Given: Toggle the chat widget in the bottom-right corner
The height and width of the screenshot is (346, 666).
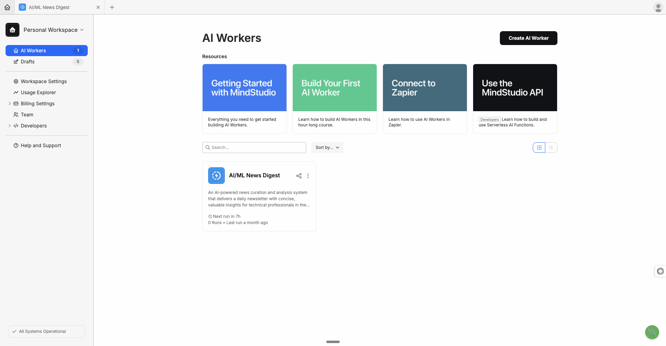Looking at the screenshot, I should coord(652,332).
